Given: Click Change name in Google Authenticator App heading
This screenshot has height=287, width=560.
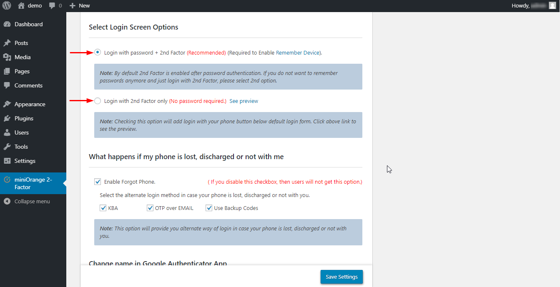Looking at the screenshot, I should [158, 263].
